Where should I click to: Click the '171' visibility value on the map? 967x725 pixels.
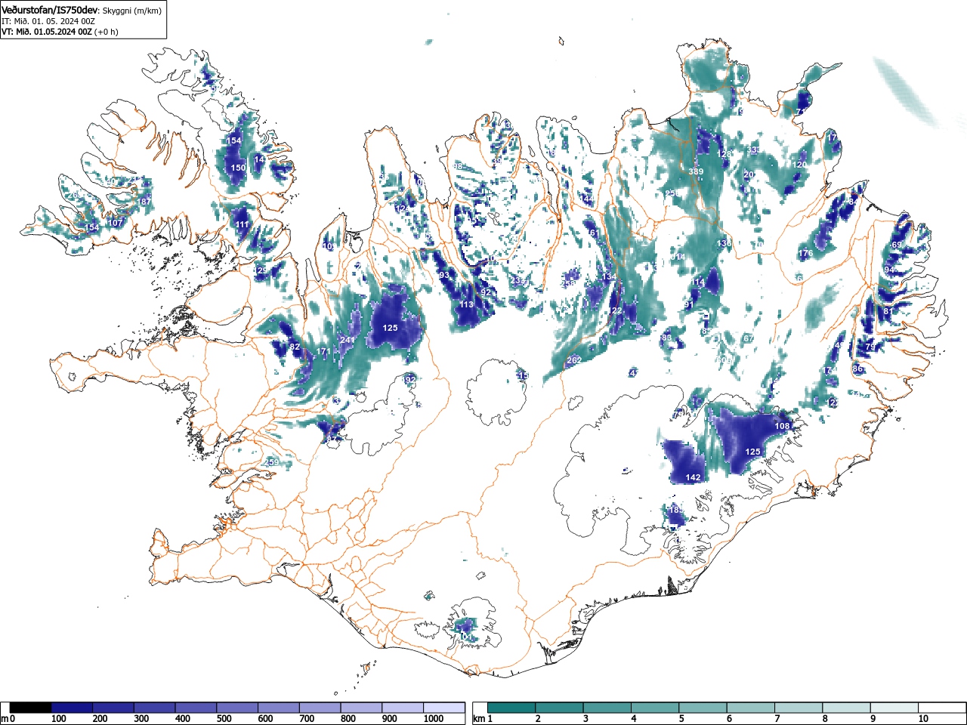[x=323, y=352]
